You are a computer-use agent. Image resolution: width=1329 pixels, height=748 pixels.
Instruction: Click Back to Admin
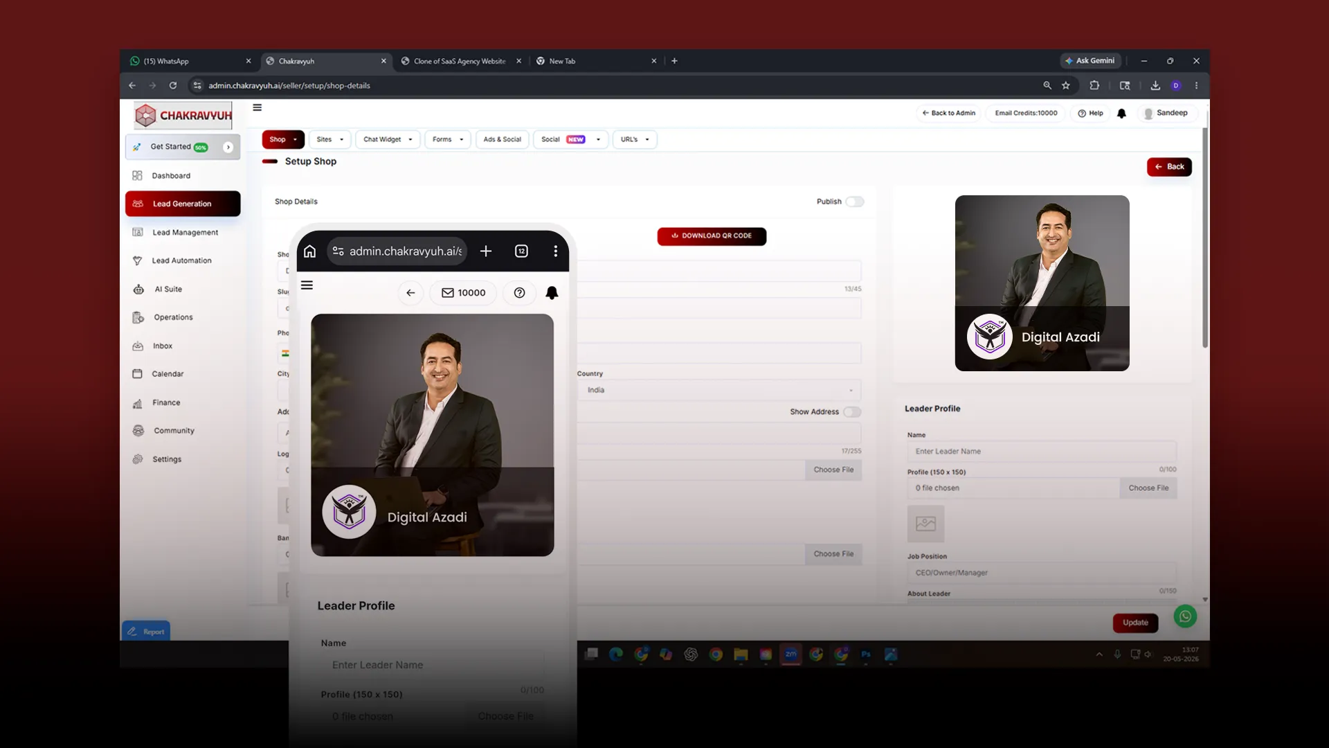948,114
